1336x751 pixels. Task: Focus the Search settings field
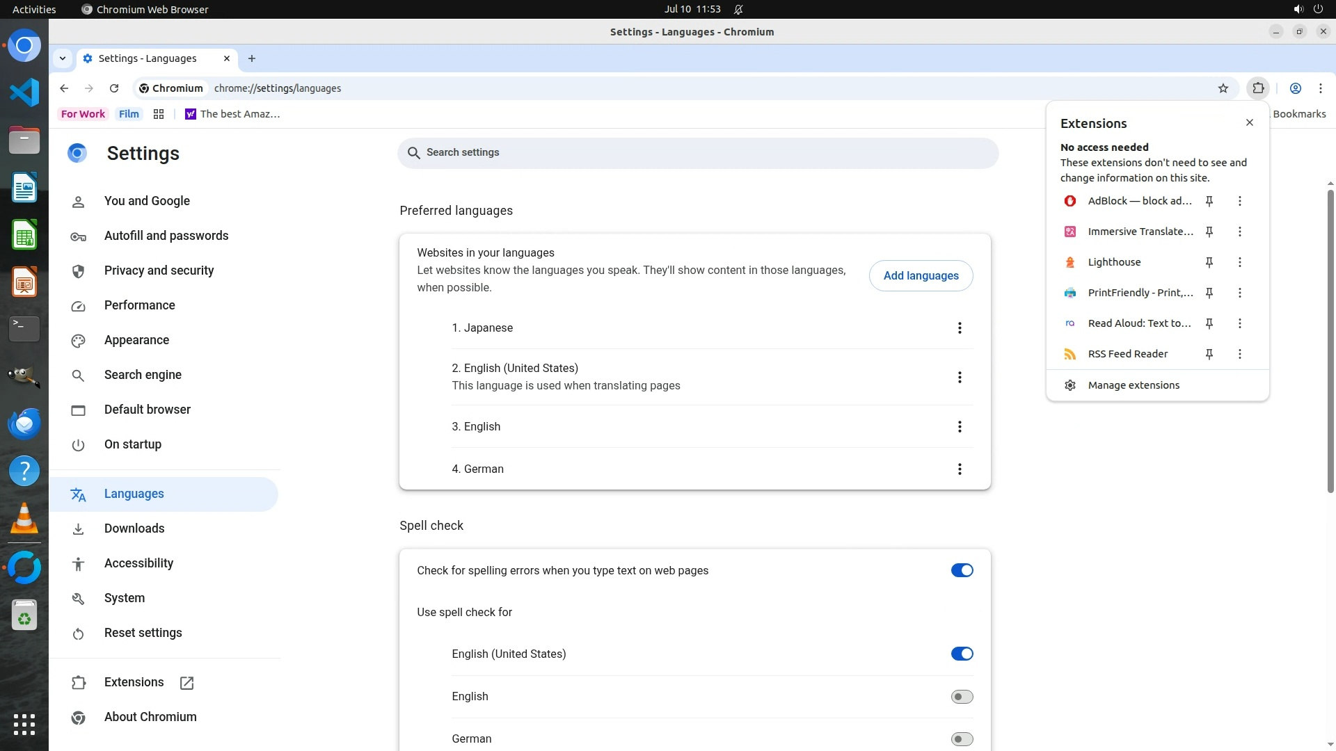coord(697,153)
